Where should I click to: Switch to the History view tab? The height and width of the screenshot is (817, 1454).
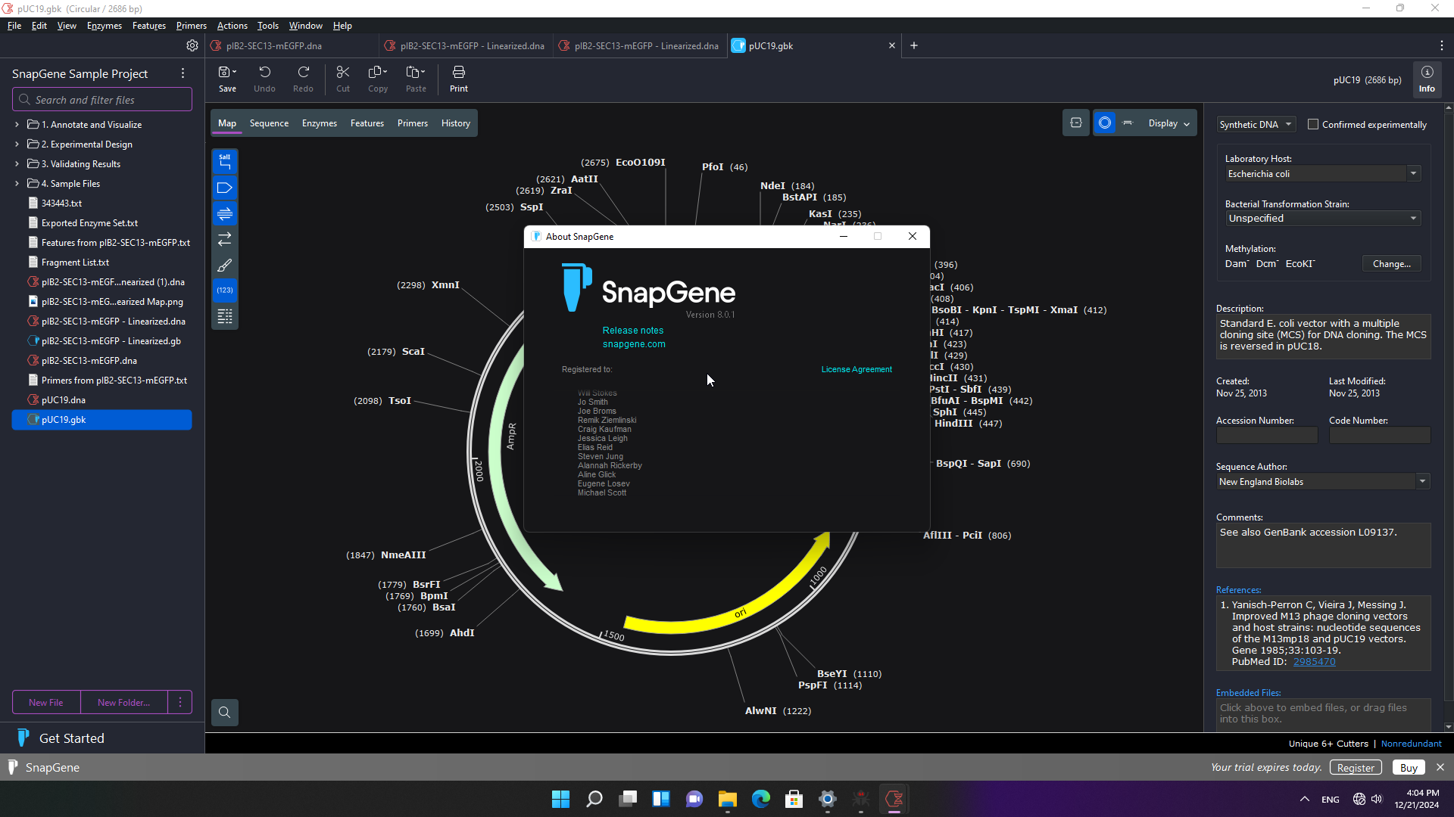pos(456,123)
